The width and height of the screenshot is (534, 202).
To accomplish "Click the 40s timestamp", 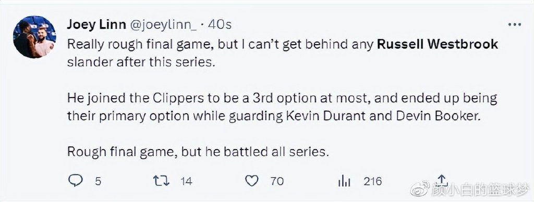I will (x=220, y=24).
